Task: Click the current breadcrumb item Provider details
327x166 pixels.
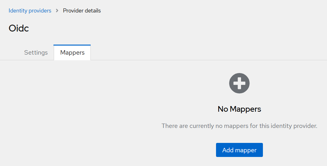Action: click(x=82, y=11)
